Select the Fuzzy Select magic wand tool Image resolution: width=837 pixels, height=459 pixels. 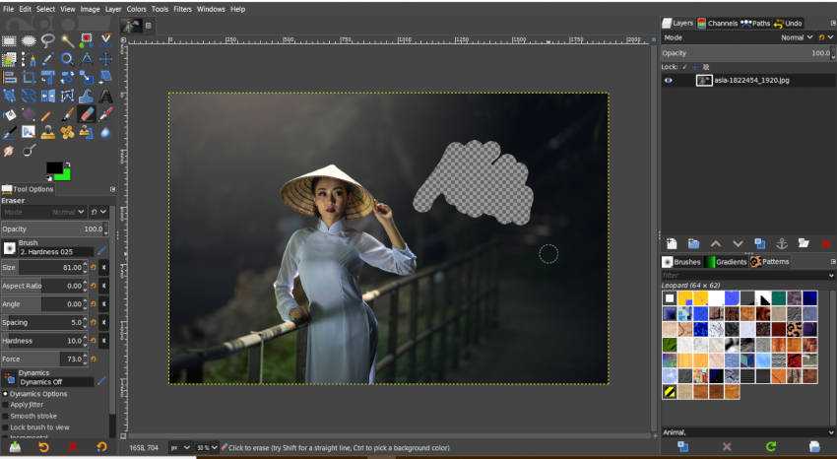(67, 40)
